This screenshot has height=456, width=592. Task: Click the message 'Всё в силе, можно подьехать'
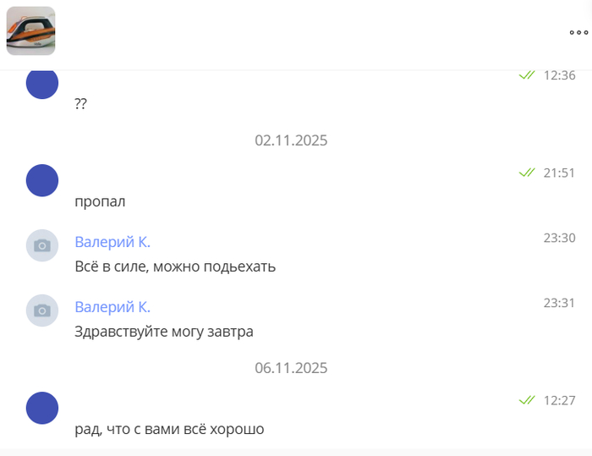[x=175, y=266]
